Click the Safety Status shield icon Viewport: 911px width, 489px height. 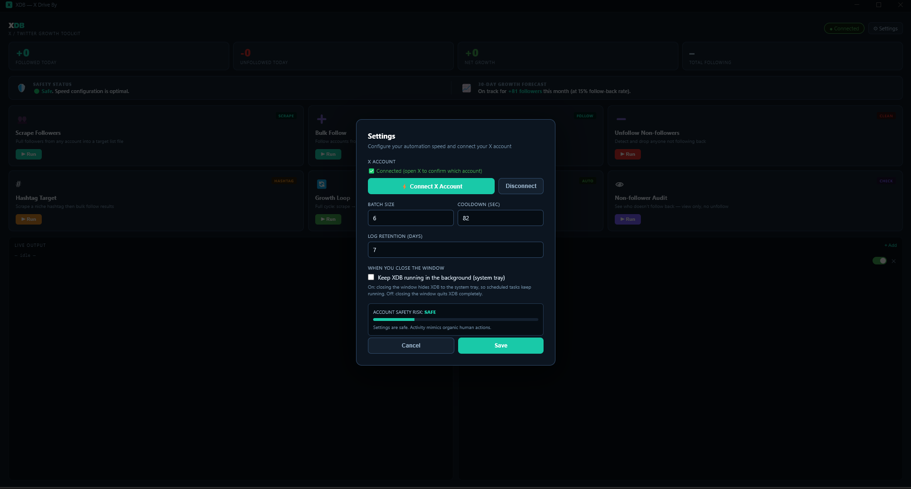tap(21, 88)
